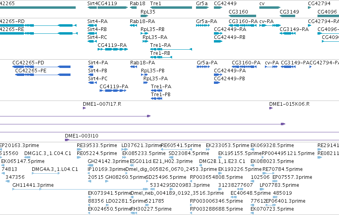
Task: Click EST EK233053.5prime
Action: [x=208, y=149]
